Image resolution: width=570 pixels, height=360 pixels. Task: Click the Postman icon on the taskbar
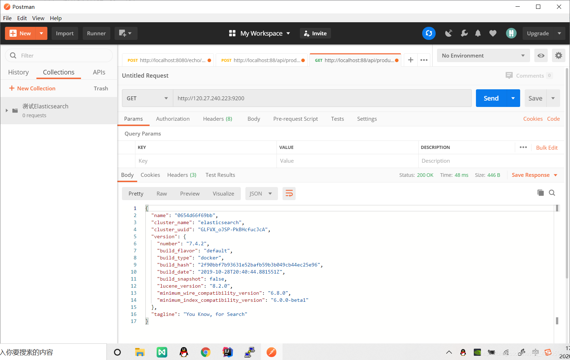pos(271,352)
